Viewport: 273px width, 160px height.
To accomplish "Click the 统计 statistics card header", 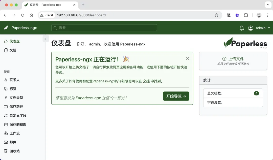I will 233,80.
